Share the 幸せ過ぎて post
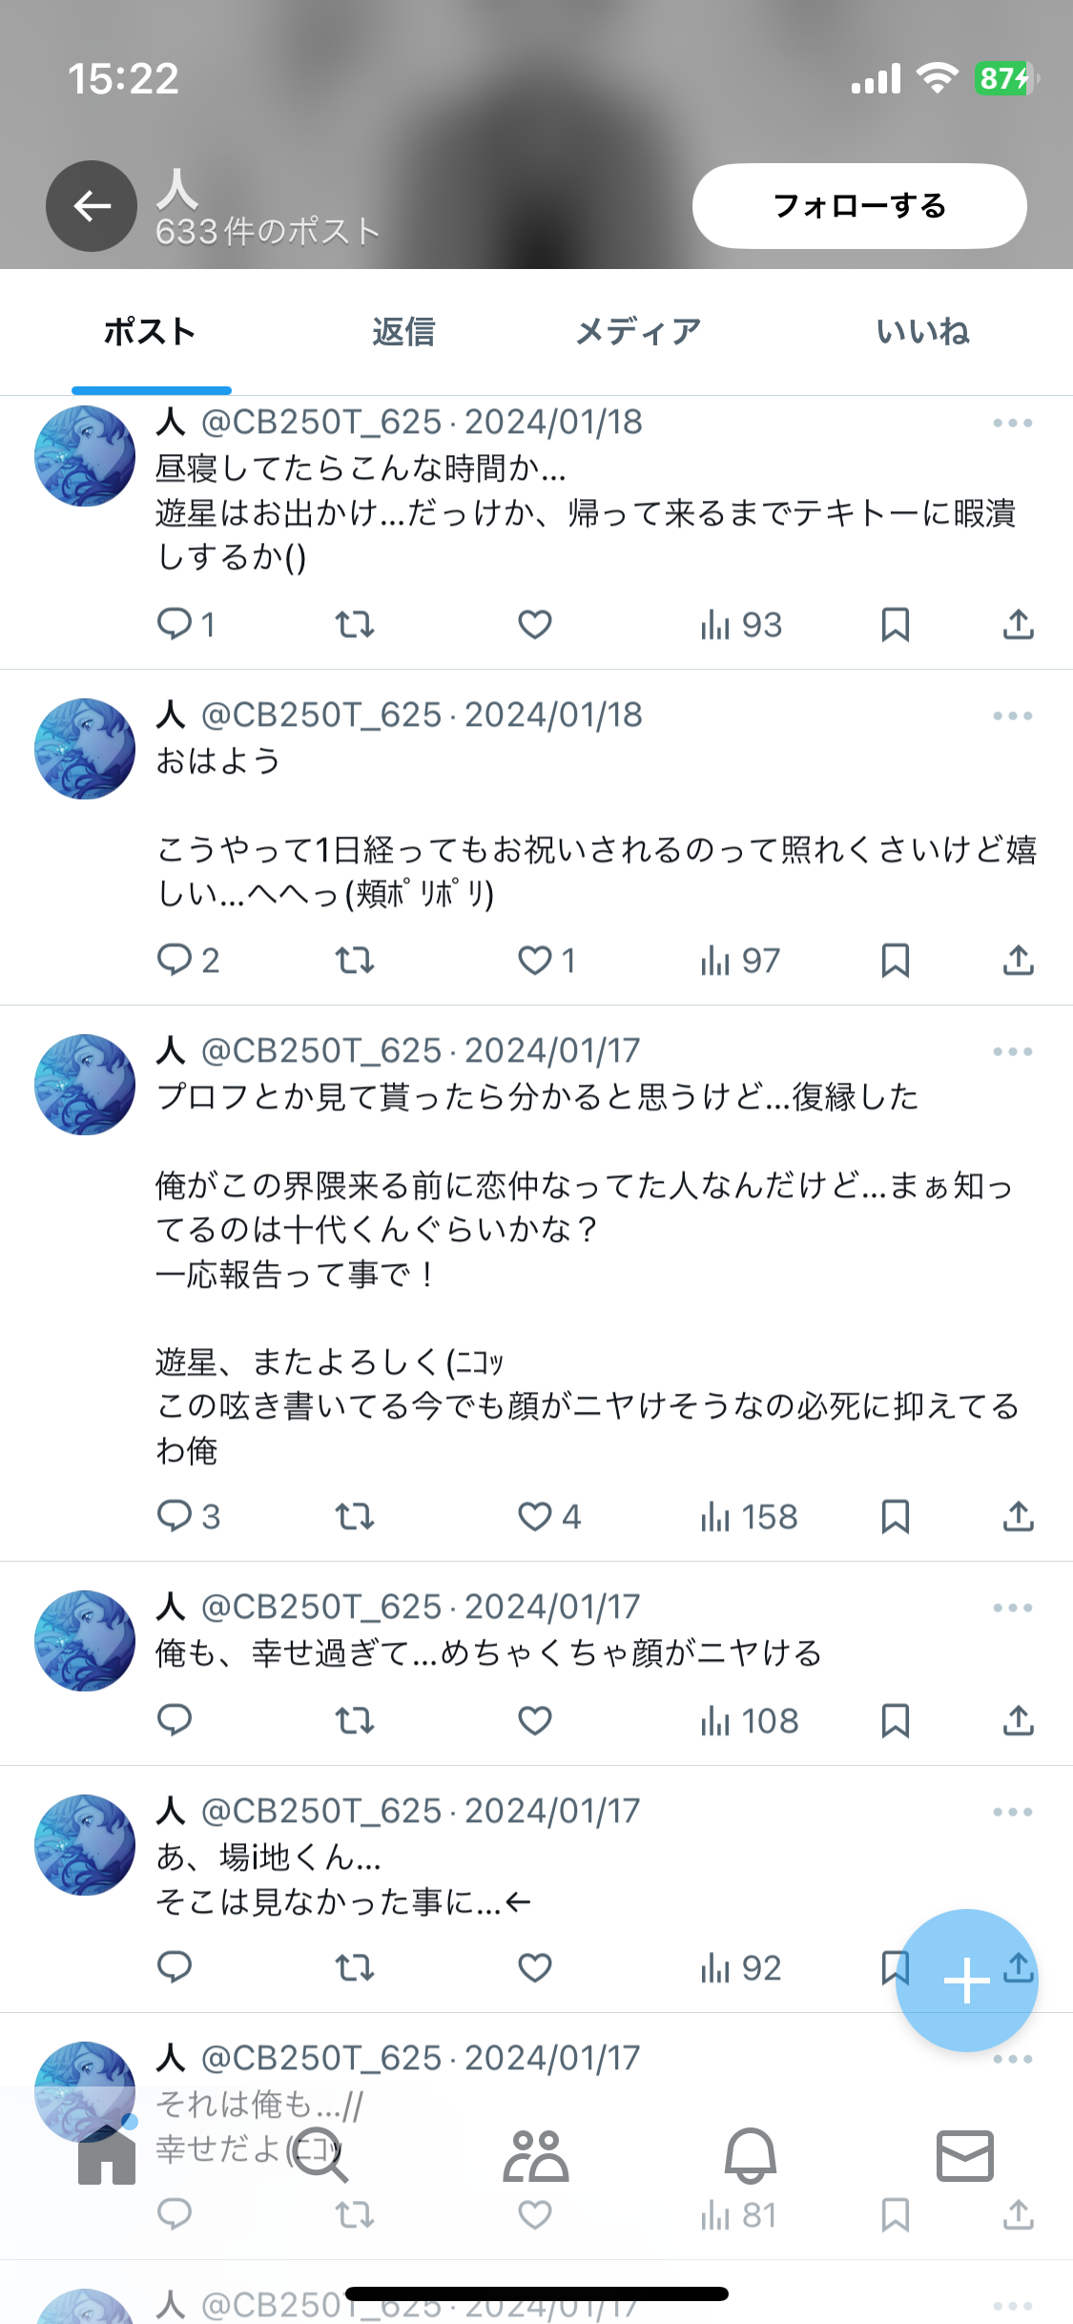 (x=1019, y=1720)
